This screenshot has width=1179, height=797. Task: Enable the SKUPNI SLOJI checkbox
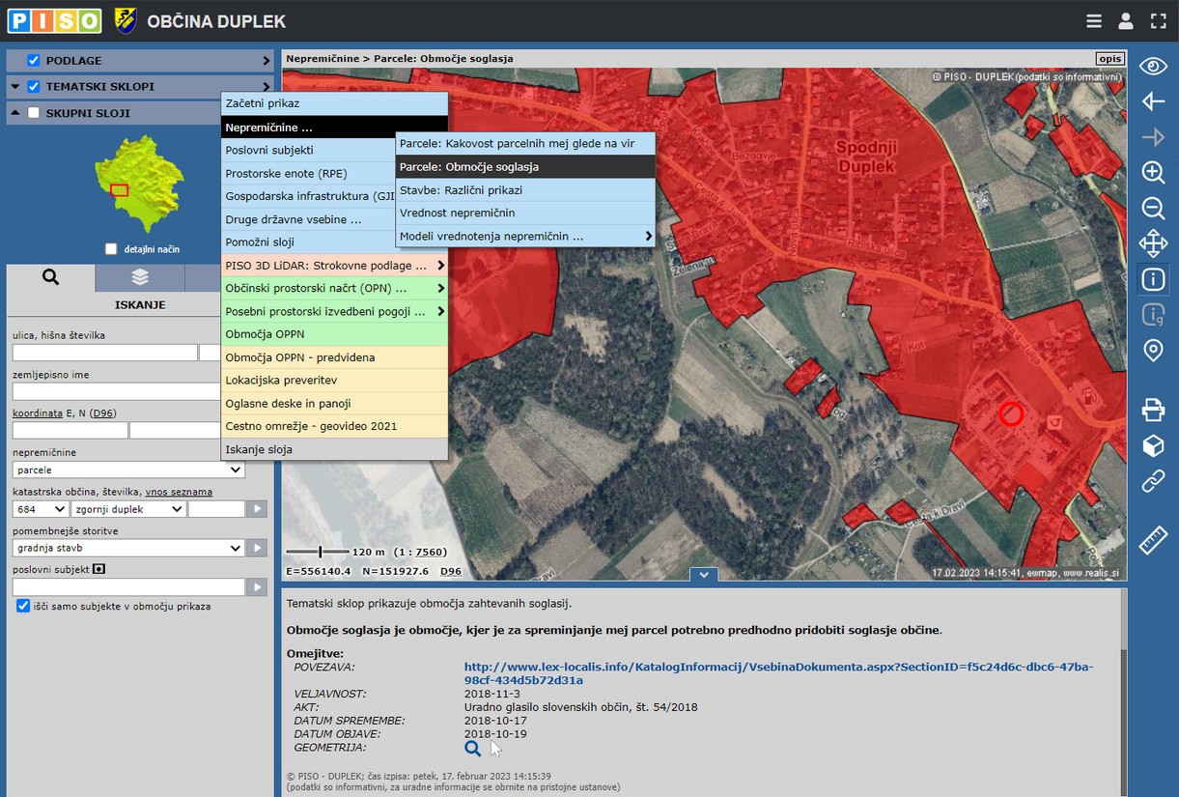[34, 113]
